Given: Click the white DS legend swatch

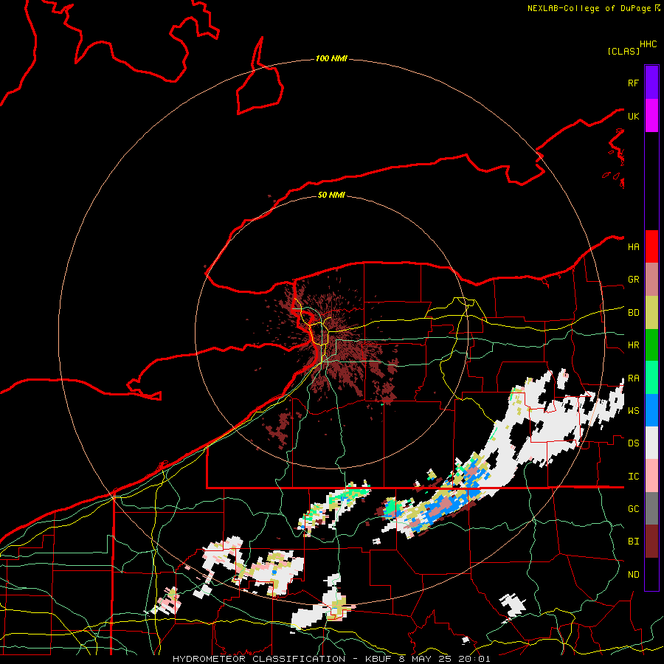Looking at the screenshot, I should coord(651,443).
